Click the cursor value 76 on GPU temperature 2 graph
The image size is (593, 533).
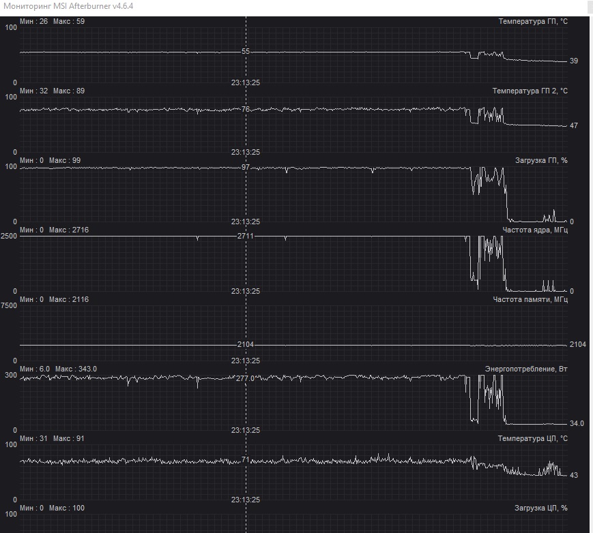pos(246,109)
